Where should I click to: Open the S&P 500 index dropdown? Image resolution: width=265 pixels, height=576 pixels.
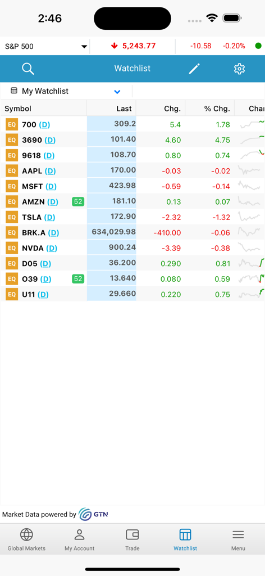(45, 46)
